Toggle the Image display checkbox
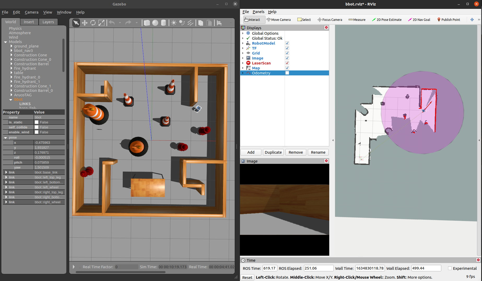The width and height of the screenshot is (482, 281). coord(287,58)
